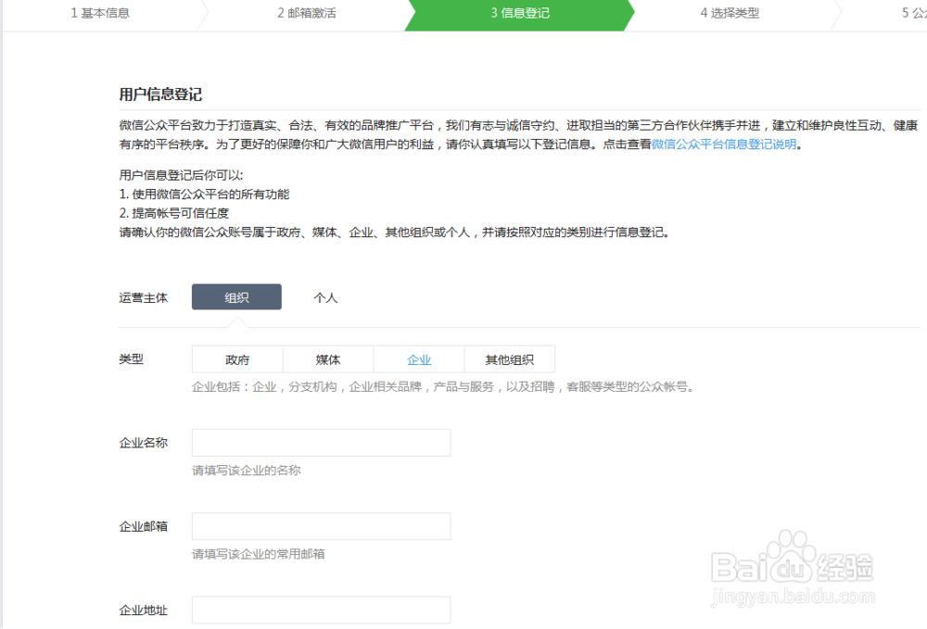Select 其他组织 type
The width and height of the screenshot is (927, 629).
pyautogui.click(x=510, y=359)
